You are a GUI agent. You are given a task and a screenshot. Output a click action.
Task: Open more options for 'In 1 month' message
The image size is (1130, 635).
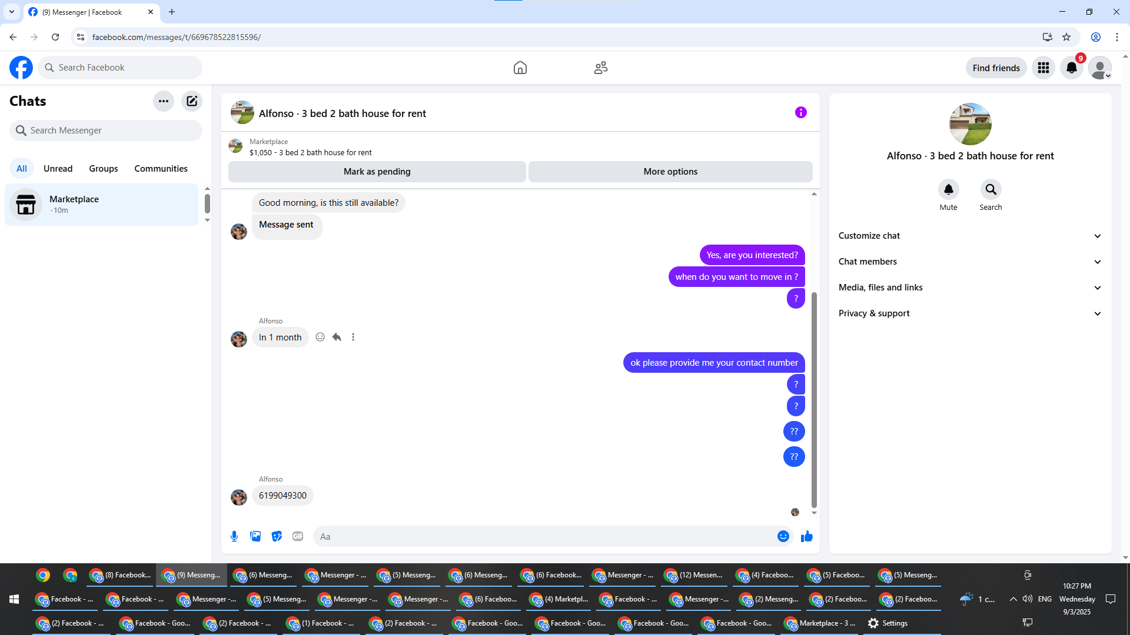(353, 337)
